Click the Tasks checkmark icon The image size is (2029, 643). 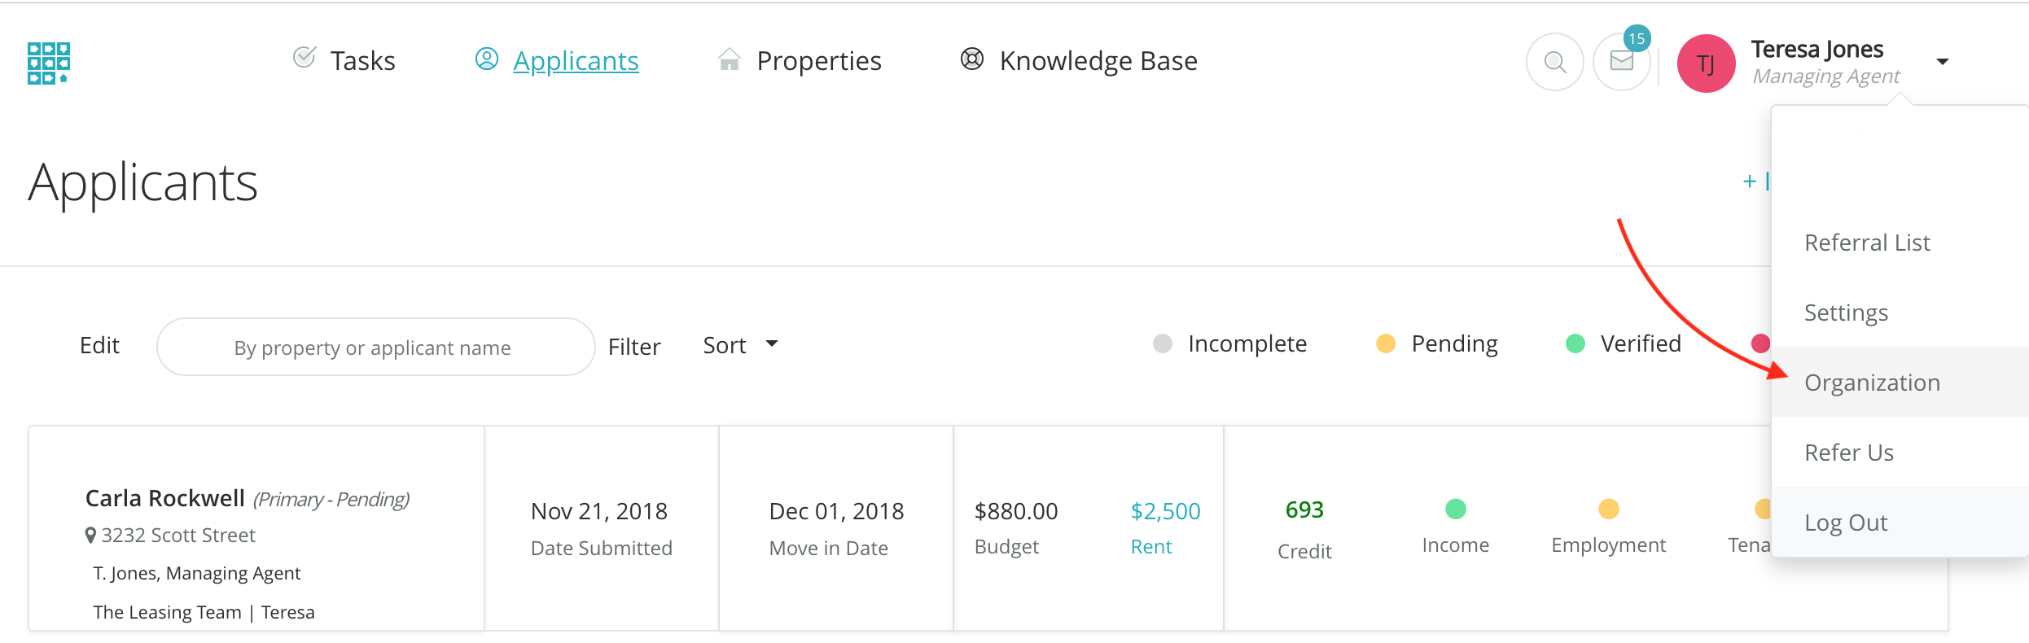click(304, 57)
